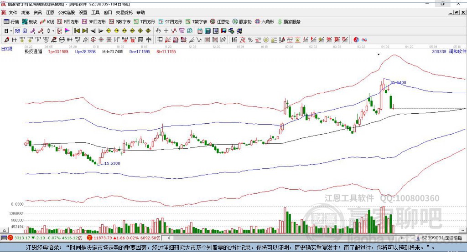Click the 31.5400 high price marker
Screen dimensions: 467x252
click(x=398, y=82)
